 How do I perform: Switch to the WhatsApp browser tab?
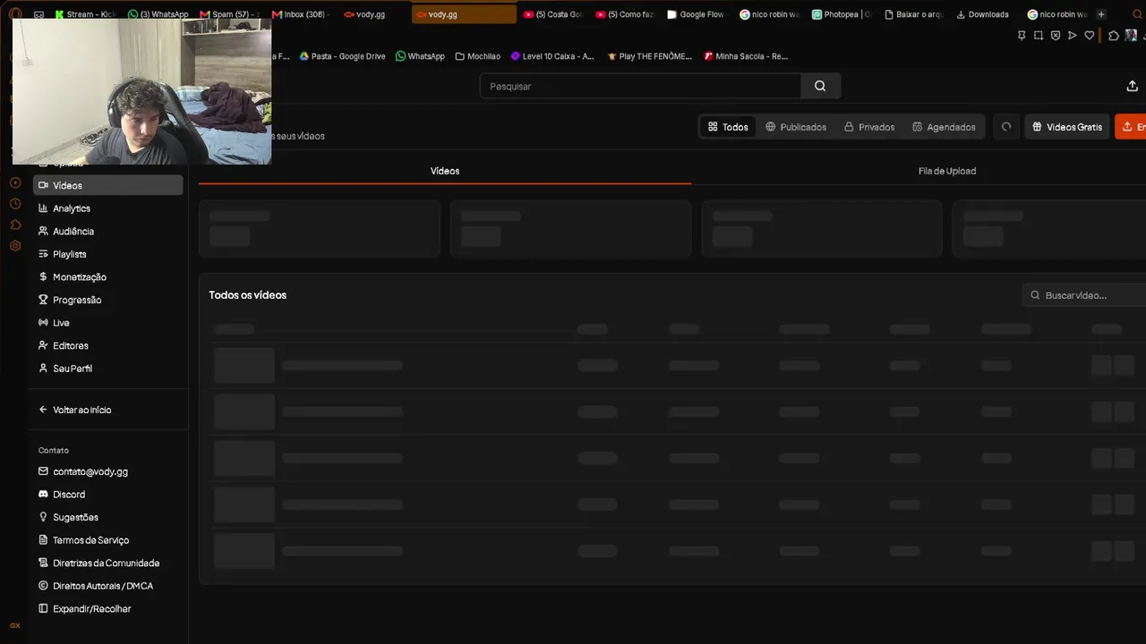158,14
